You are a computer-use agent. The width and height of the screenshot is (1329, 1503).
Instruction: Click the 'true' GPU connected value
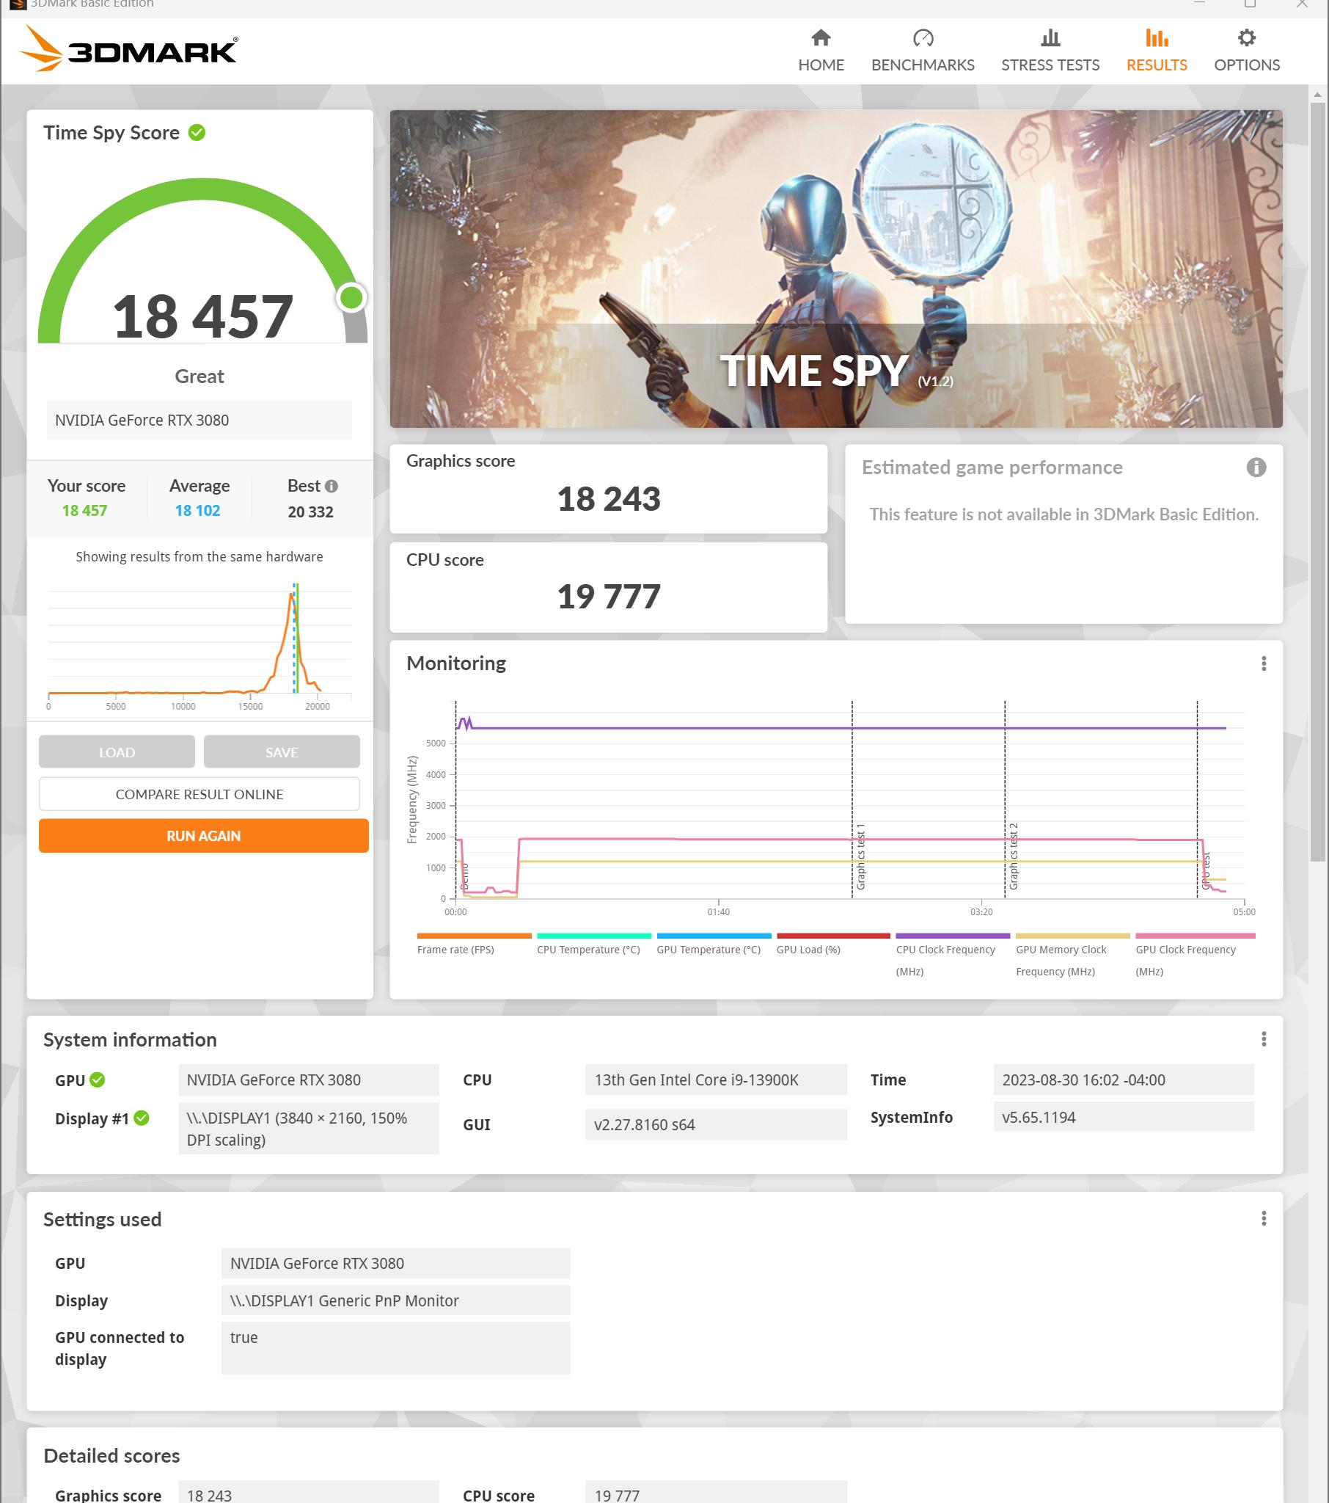395,1348
